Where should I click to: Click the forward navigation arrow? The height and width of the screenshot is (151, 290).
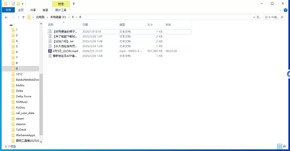[x=13, y=17]
